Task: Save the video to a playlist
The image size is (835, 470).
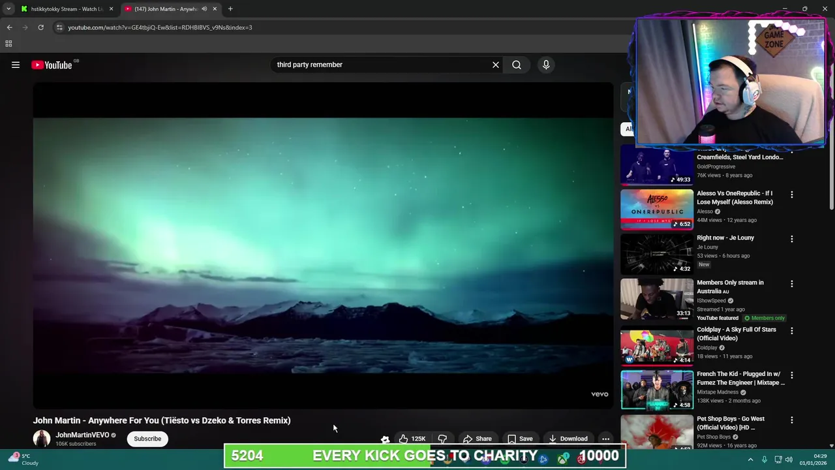Action: coord(520,439)
